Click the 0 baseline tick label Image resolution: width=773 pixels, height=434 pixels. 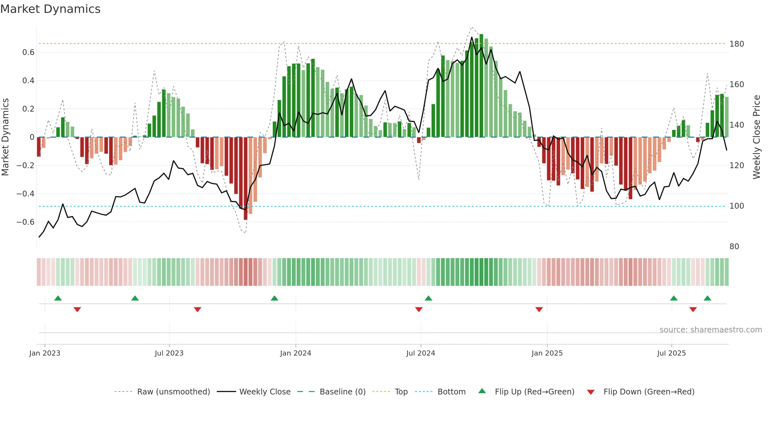click(32, 137)
